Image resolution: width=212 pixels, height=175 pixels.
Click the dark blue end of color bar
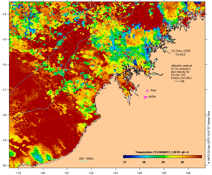[124, 156]
